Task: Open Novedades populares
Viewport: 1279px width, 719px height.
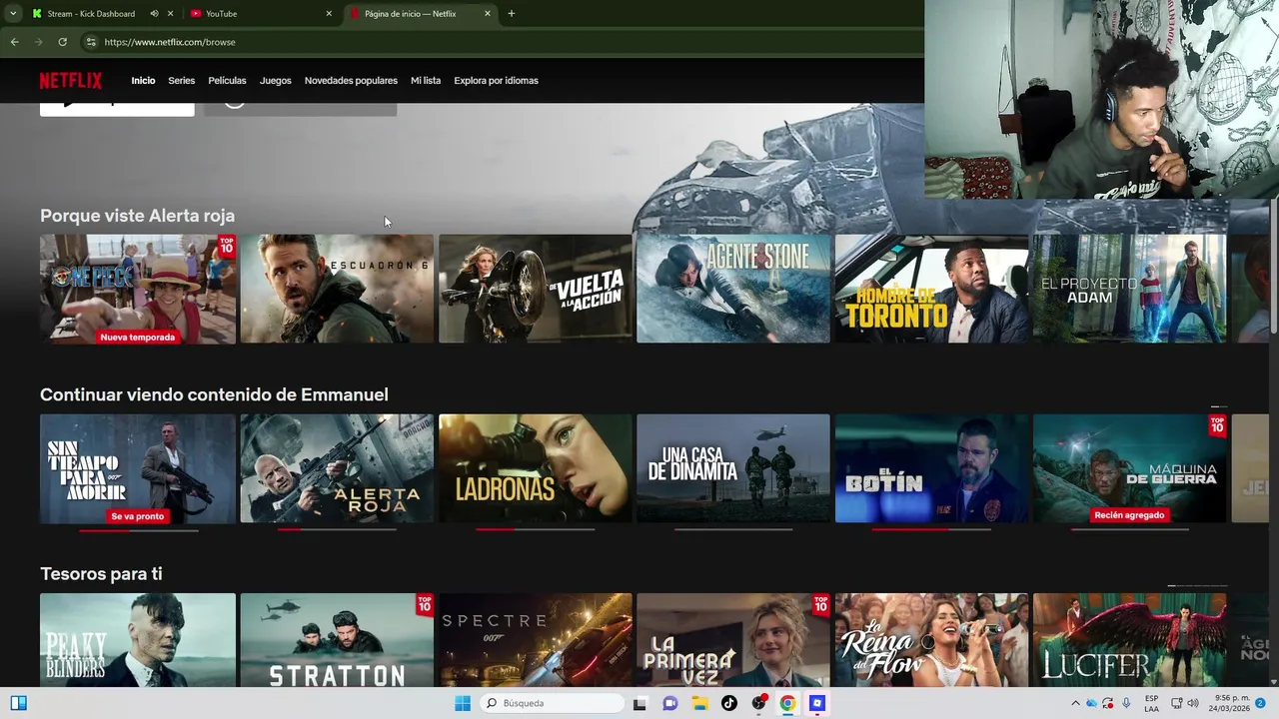Action: coord(351,81)
